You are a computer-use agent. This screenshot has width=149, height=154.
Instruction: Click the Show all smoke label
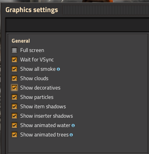[38, 69]
